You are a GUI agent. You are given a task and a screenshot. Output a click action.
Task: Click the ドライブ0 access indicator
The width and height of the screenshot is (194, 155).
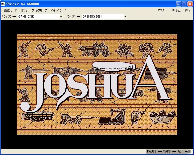pos(14,17)
